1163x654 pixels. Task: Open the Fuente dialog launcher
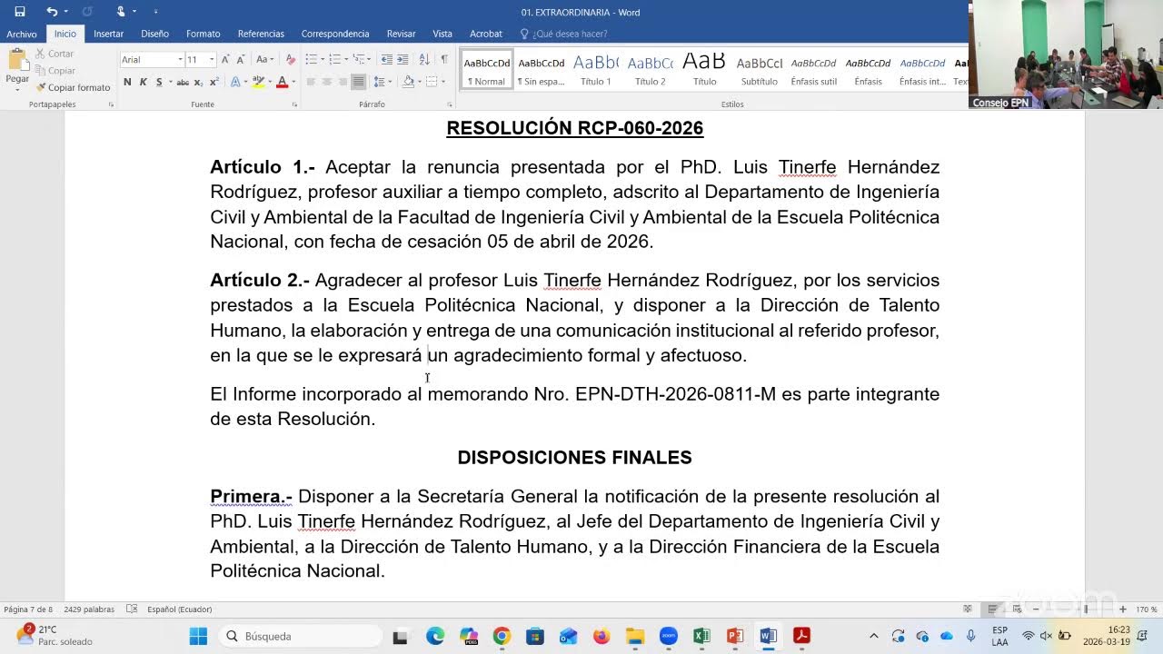[295, 104]
